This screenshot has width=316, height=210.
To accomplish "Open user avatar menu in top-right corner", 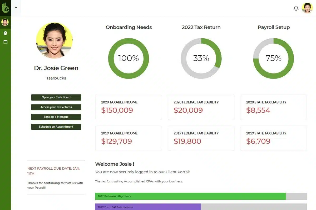I will 307,8.
